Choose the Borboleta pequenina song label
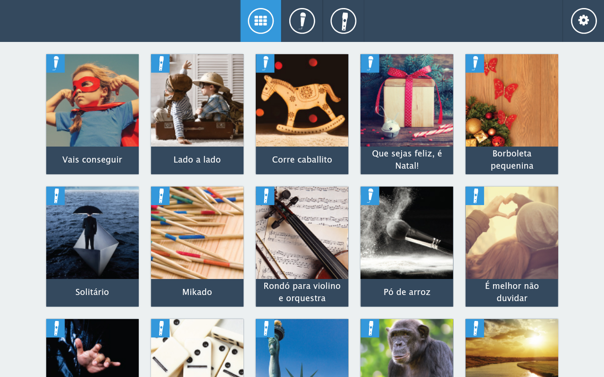The height and width of the screenshot is (377, 604). [512, 160]
